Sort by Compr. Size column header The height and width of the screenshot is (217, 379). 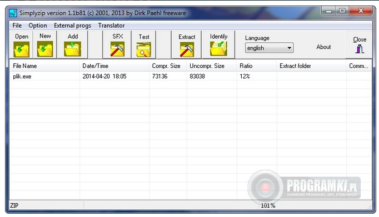pos(167,65)
